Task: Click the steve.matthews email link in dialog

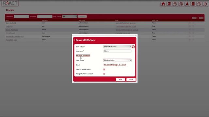Action: 115,65
